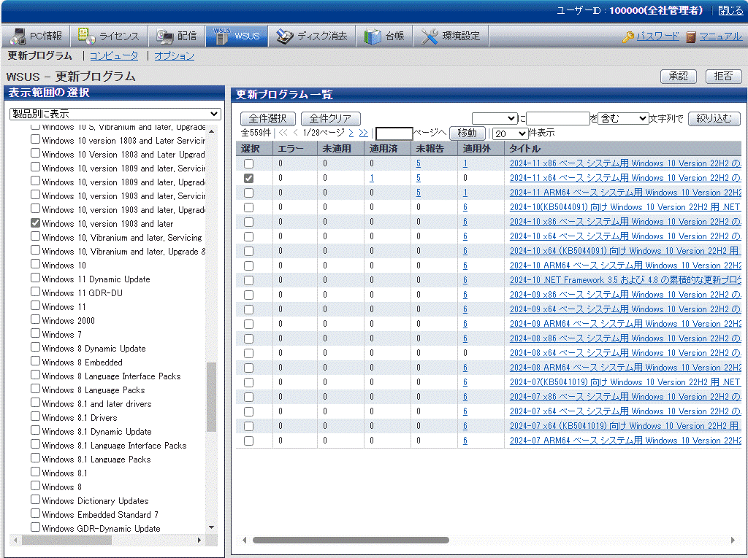This screenshot has width=748, height=558.
Task: Click the 閉じる close link
Action: pos(730,10)
